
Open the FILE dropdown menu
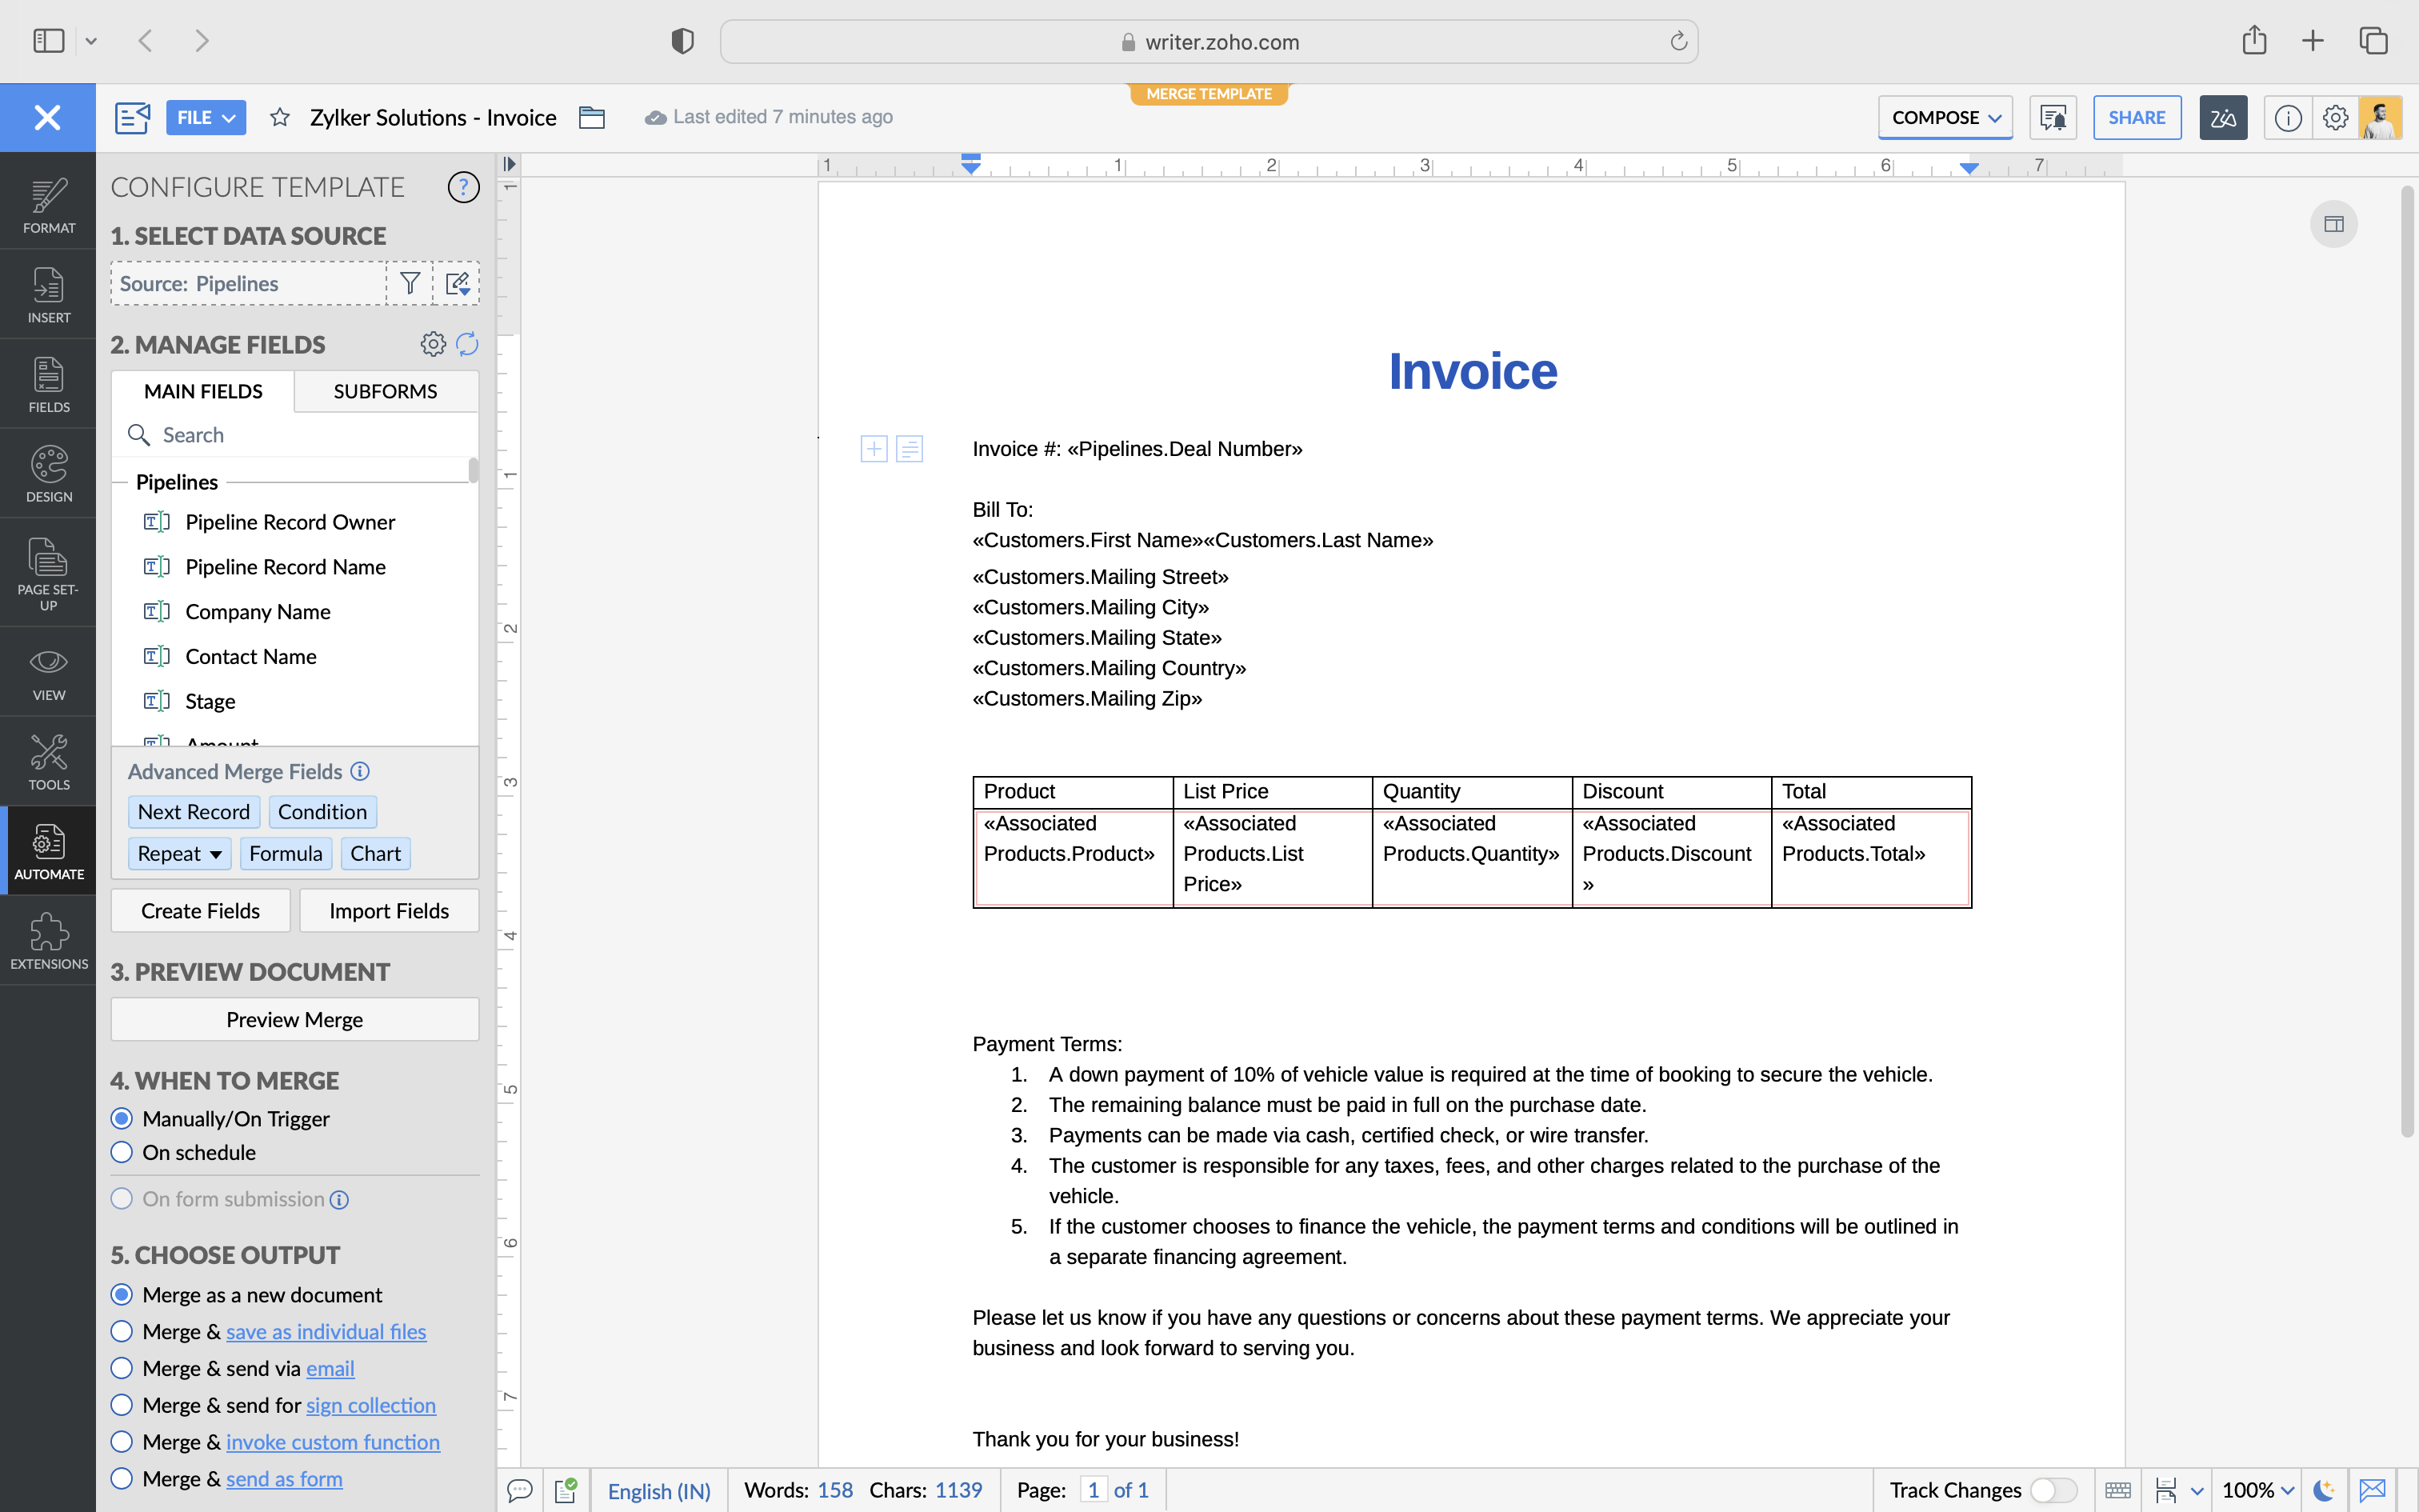(x=206, y=117)
